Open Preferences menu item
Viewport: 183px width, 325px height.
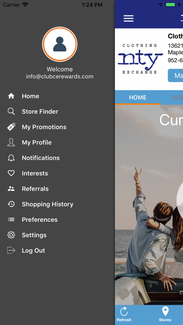(x=40, y=220)
